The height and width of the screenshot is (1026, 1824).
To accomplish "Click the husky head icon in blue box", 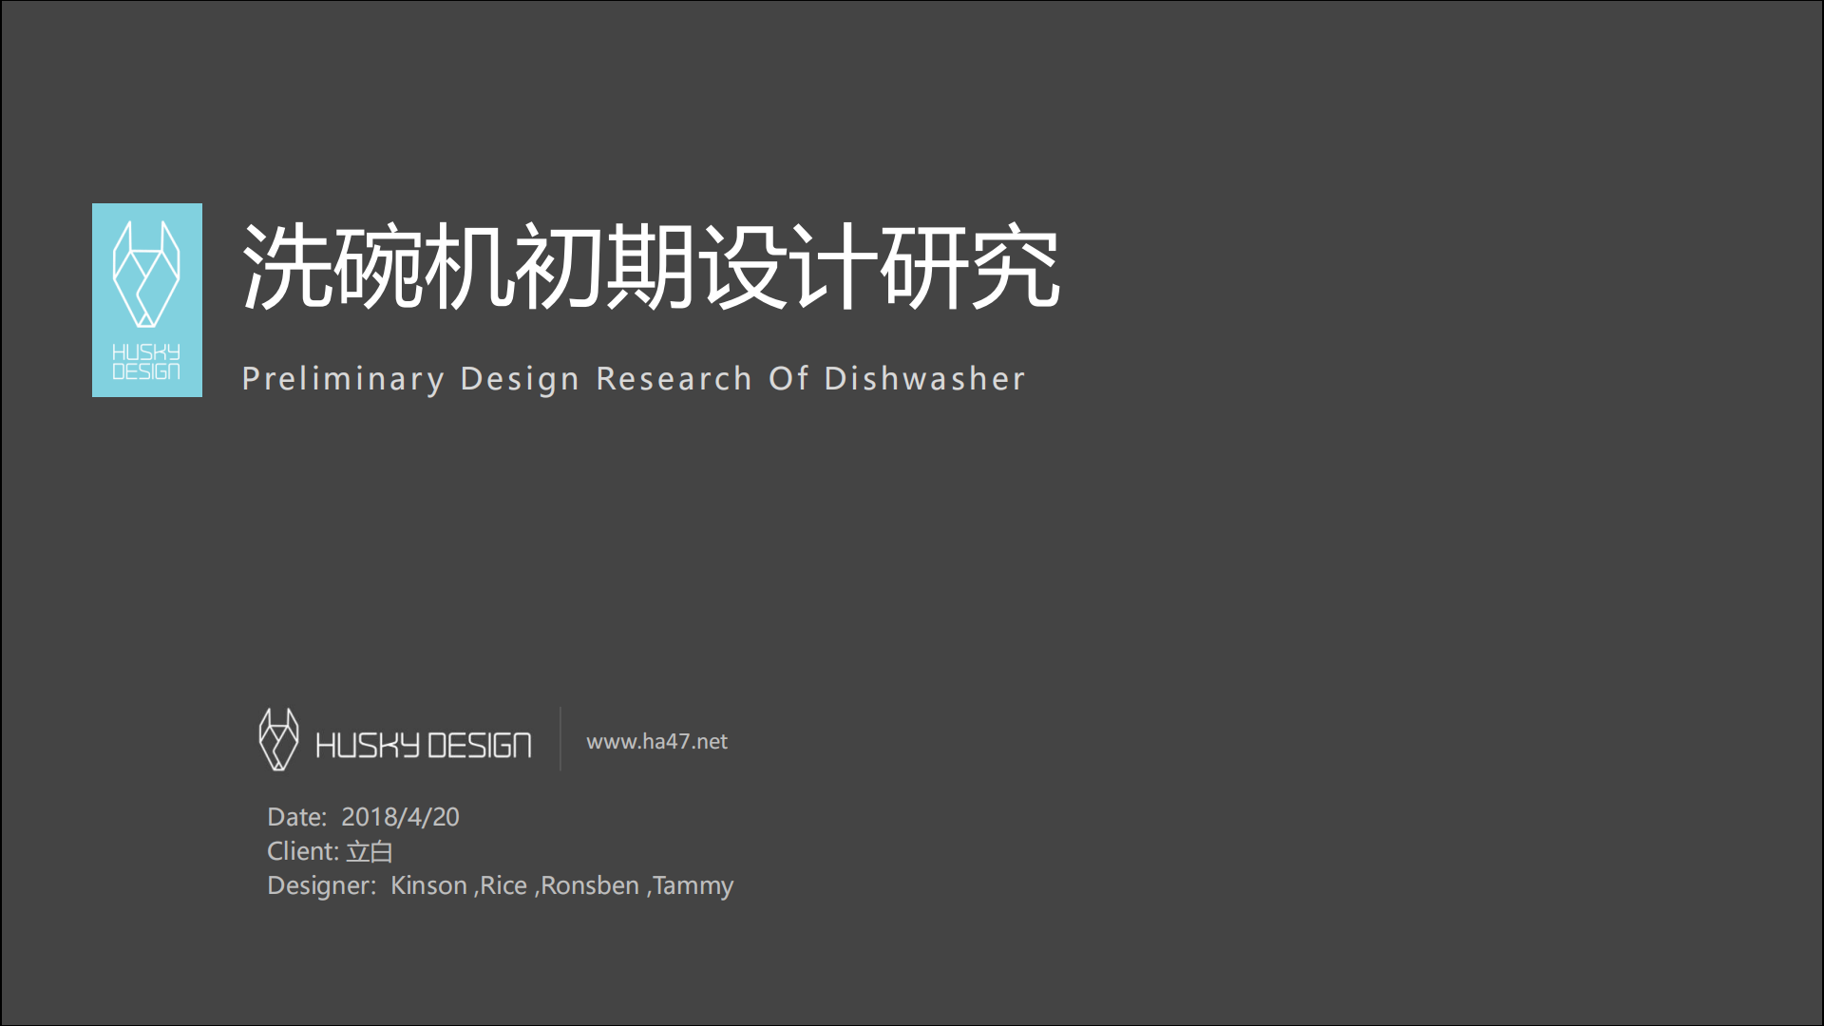I will (x=146, y=274).
